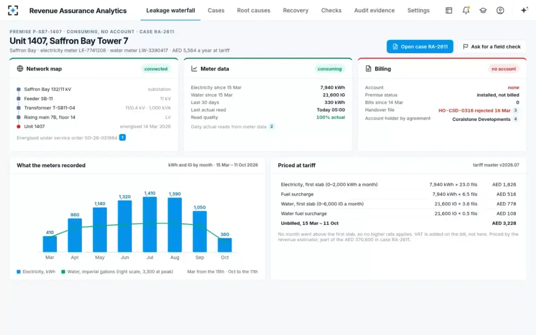
Task: Select the May bar labeled 1,140
Action: 100,230
